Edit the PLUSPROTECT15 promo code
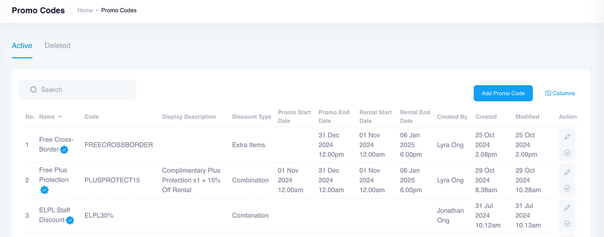This screenshot has height=237, width=604. pos(567,172)
